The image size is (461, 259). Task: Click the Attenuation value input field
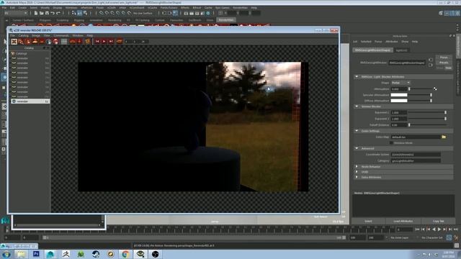(x=398, y=89)
